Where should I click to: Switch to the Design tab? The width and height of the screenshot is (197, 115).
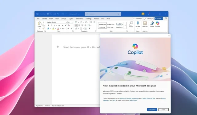[x=64, y=19]
